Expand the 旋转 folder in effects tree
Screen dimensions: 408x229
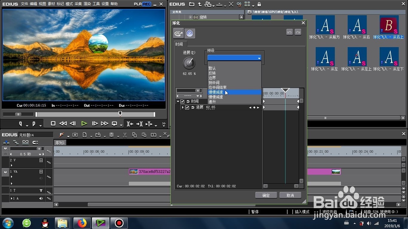click(190, 17)
